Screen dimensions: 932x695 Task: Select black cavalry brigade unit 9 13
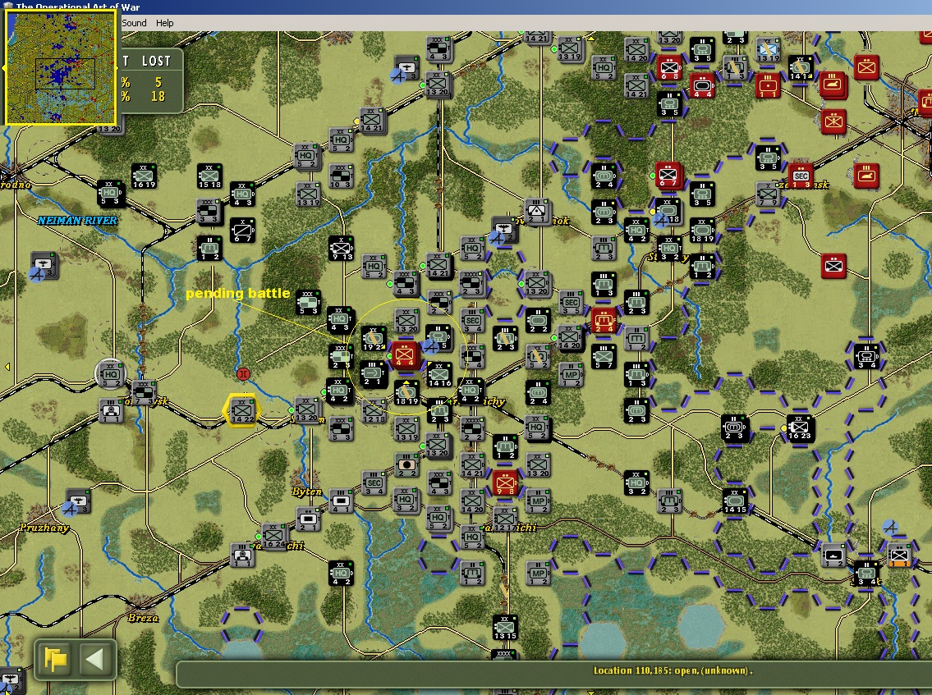(341, 247)
